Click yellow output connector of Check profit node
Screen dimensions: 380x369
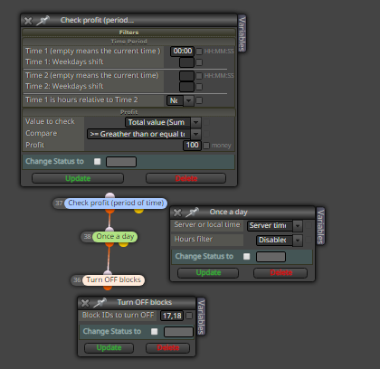pos(138,210)
